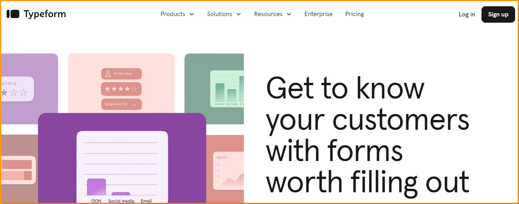Click the person icon beside Mo Mendoza

(x=107, y=74)
